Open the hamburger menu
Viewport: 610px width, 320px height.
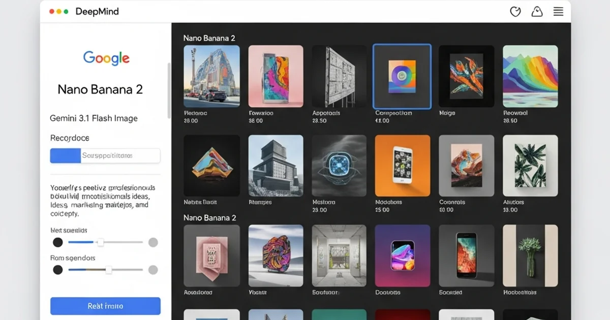click(x=558, y=11)
